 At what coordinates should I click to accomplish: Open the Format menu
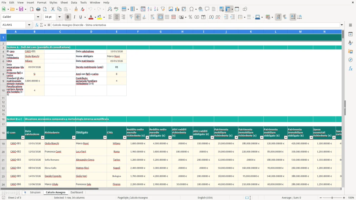42,2
